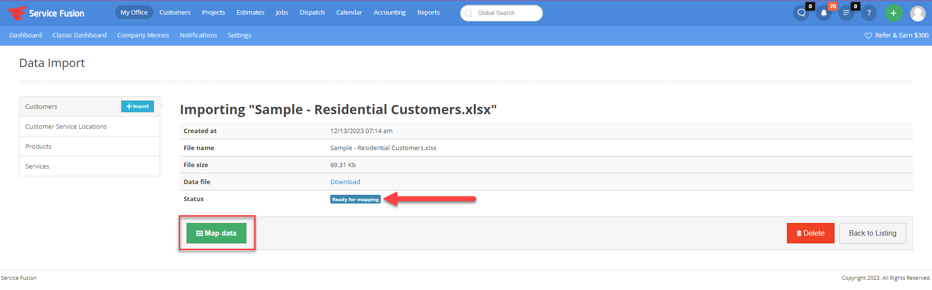Click the Import button beside Customers
The image size is (932, 290).
(137, 106)
